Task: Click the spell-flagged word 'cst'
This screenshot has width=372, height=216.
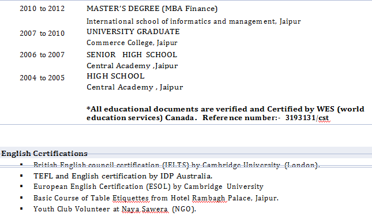Action: coord(324,118)
